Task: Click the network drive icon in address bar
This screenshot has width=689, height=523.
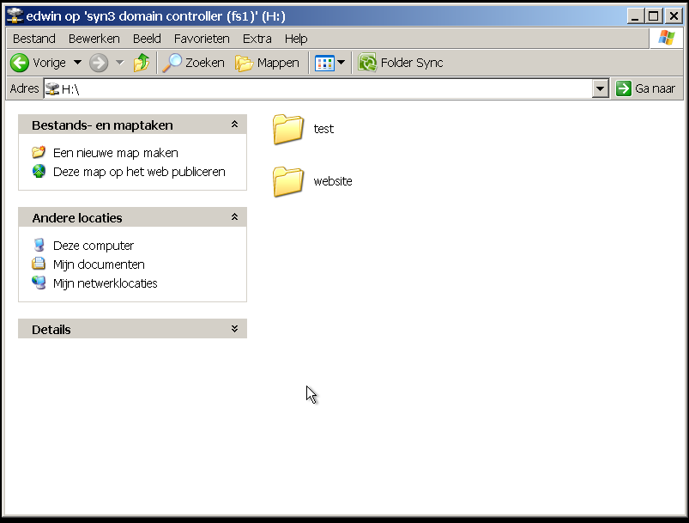Action: point(52,88)
